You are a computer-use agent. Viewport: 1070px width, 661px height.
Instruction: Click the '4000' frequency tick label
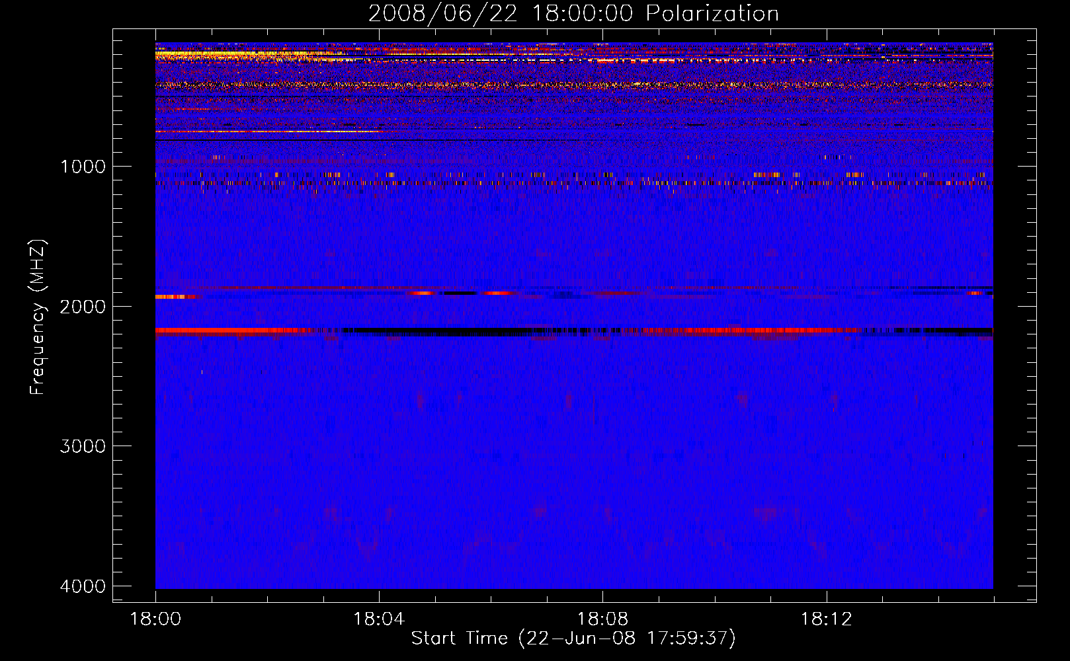coord(83,586)
